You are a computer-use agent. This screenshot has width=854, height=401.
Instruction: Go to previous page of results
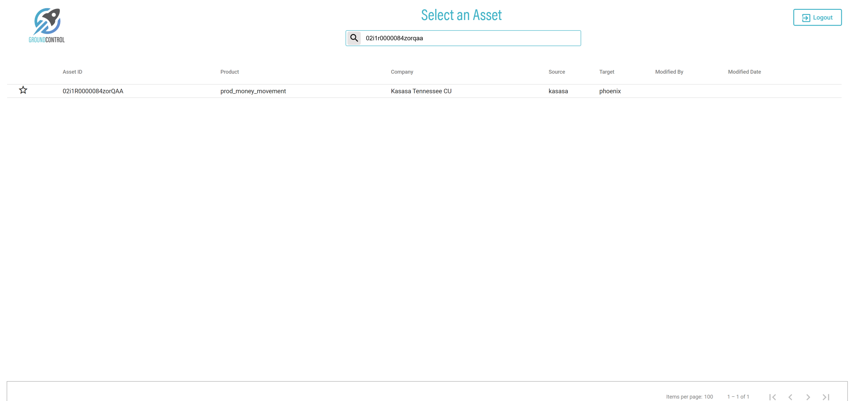(x=790, y=397)
